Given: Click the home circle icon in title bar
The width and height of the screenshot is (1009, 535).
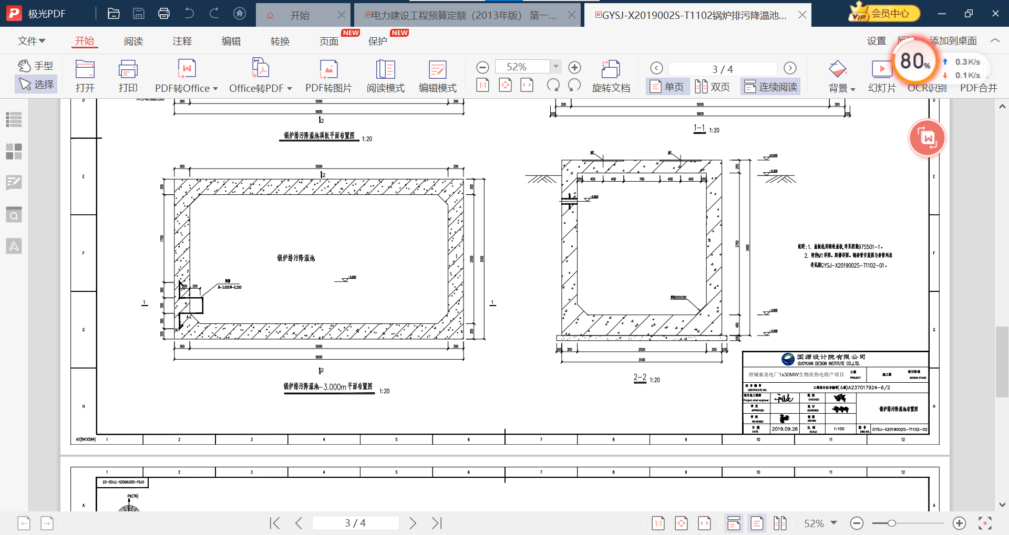Looking at the screenshot, I should pyautogui.click(x=240, y=14).
